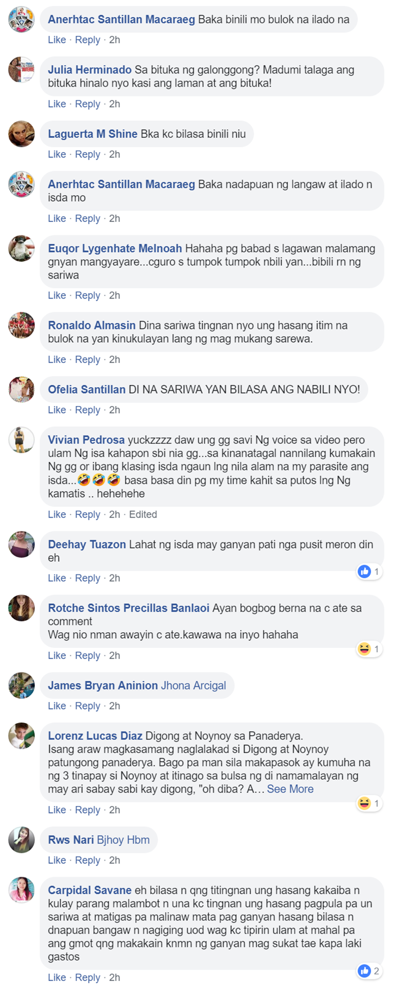Open Ronaldo Almasin's profile photo
This screenshot has height=987, width=408.
22,325
